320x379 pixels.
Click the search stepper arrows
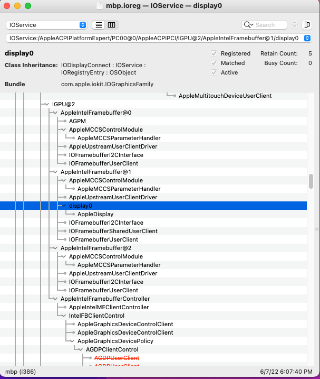coord(294,25)
